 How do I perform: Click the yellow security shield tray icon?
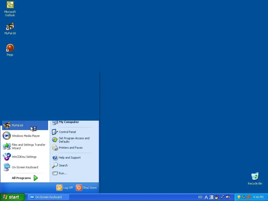tap(239, 197)
